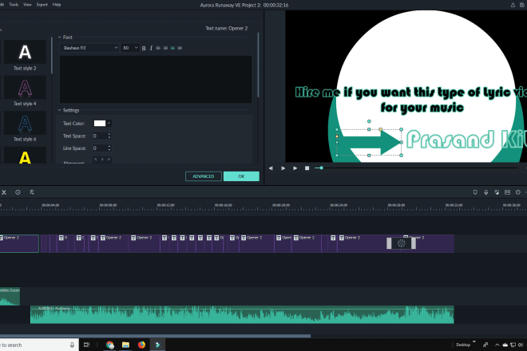Select the teal-outlined Opener 2 clip at the timeline start

(x=19, y=243)
